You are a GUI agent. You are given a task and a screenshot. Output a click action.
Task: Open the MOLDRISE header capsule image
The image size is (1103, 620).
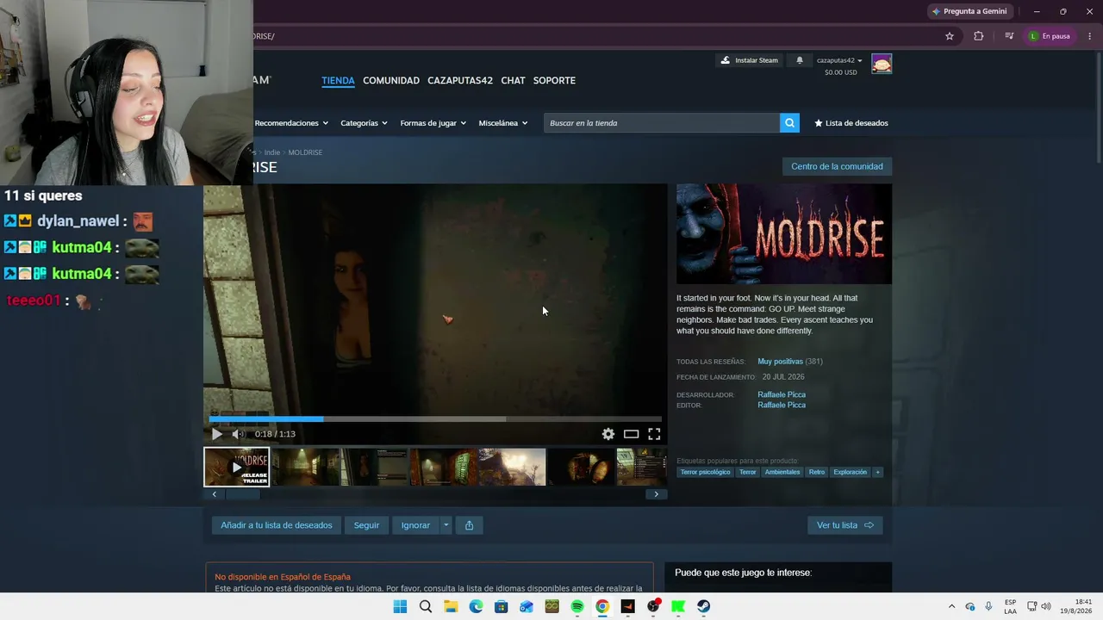click(x=784, y=234)
